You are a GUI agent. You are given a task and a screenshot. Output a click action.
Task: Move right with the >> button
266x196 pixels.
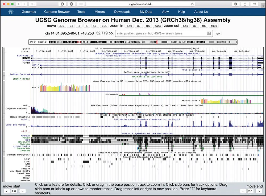click(x=95, y=26)
